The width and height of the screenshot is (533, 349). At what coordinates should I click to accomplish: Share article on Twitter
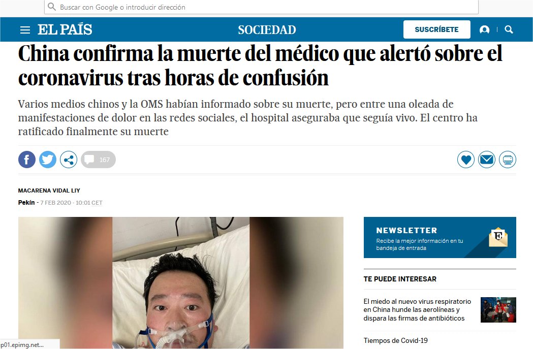[x=48, y=160]
